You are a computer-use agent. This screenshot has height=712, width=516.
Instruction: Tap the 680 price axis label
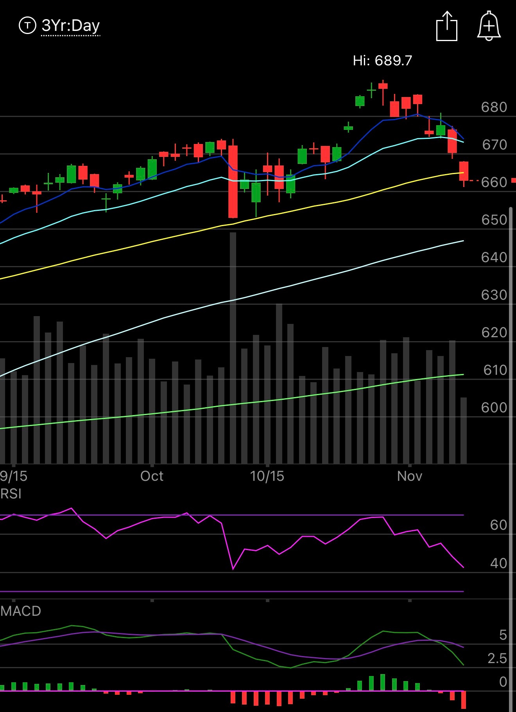click(494, 107)
